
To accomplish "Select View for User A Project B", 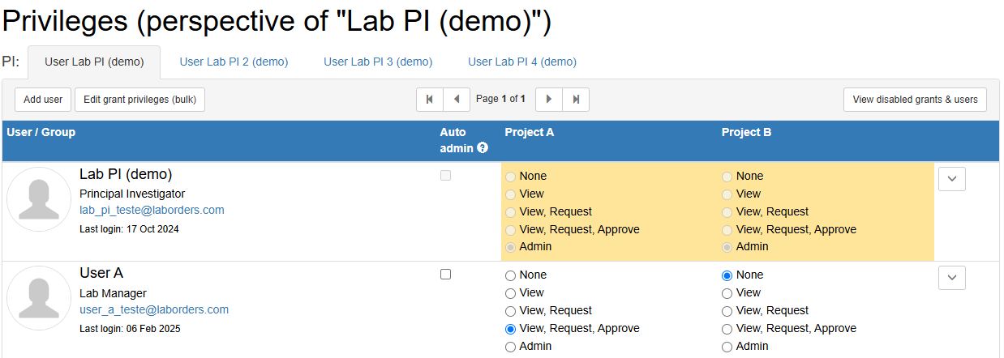I will coord(727,293).
